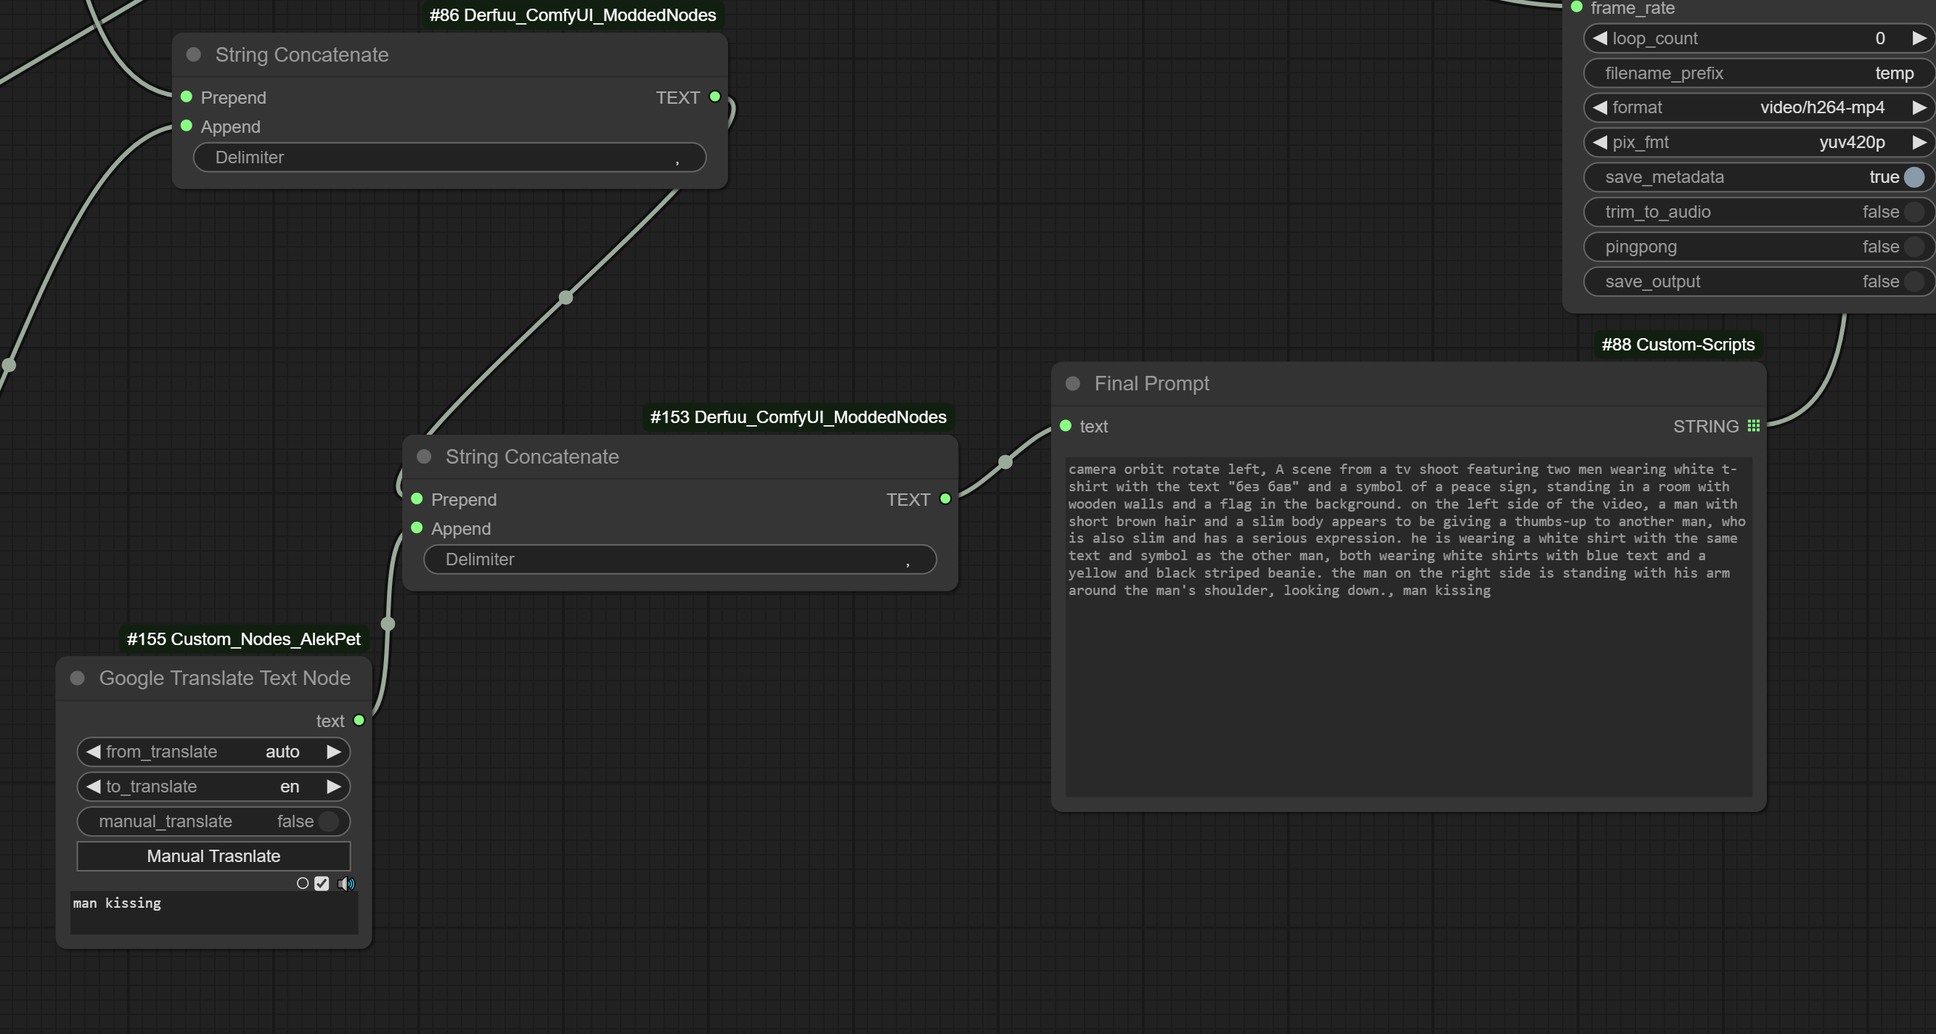This screenshot has height=1034, width=1936.
Task: Click Append input port on node #86
Action: coord(187,126)
